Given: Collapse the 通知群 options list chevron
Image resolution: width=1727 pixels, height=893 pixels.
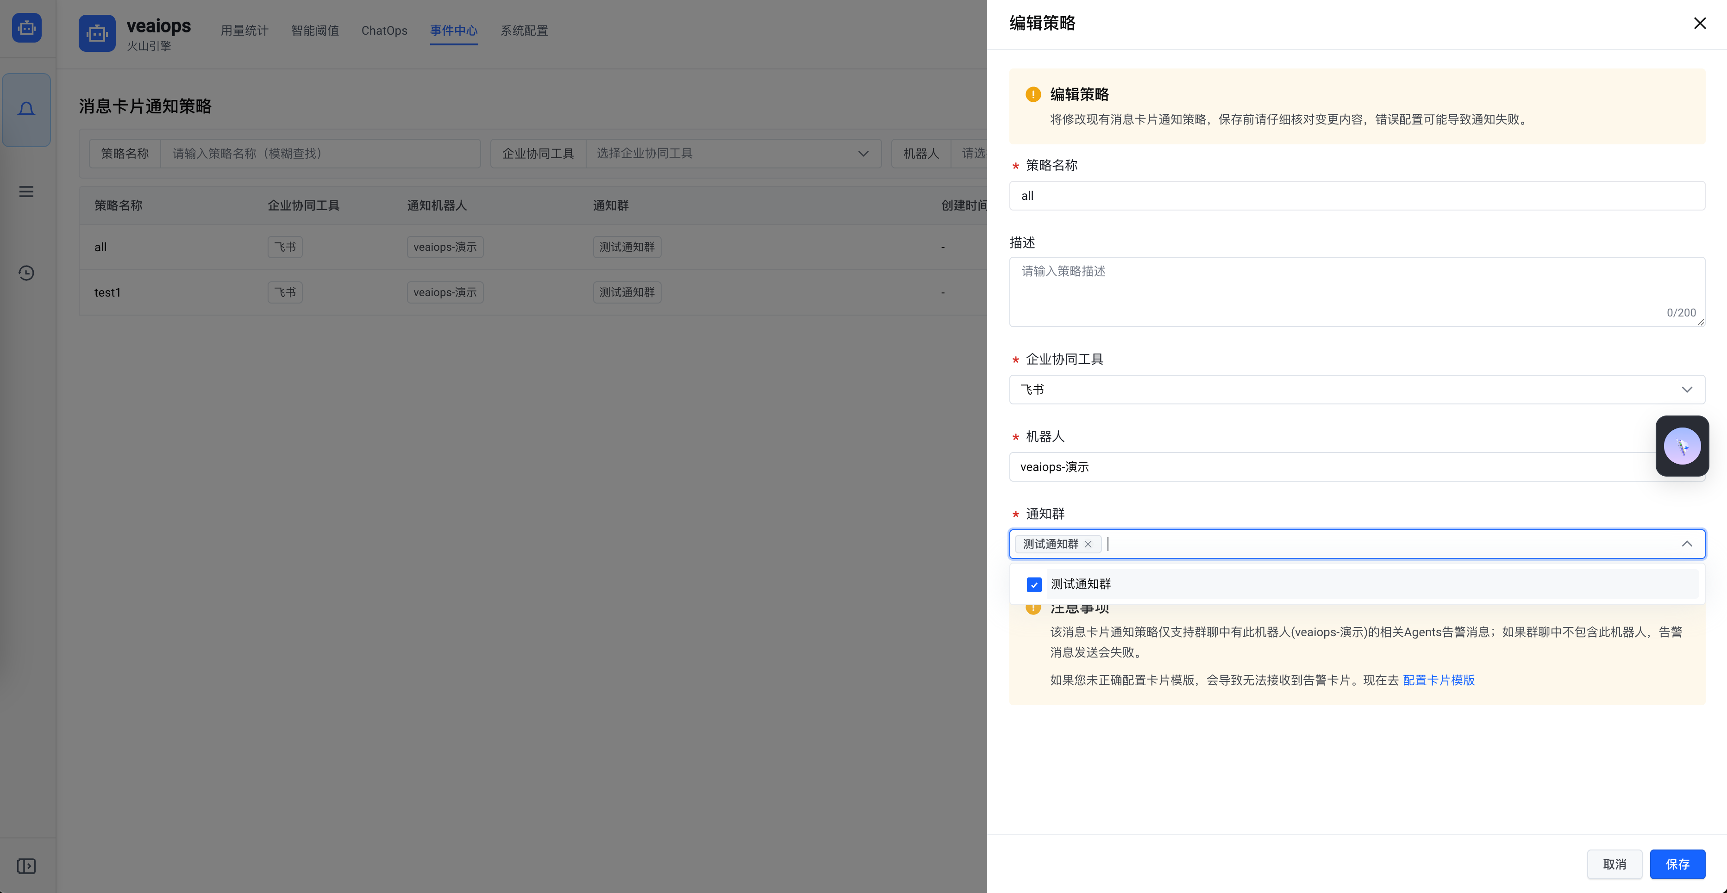Looking at the screenshot, I should click(1688, 544).
